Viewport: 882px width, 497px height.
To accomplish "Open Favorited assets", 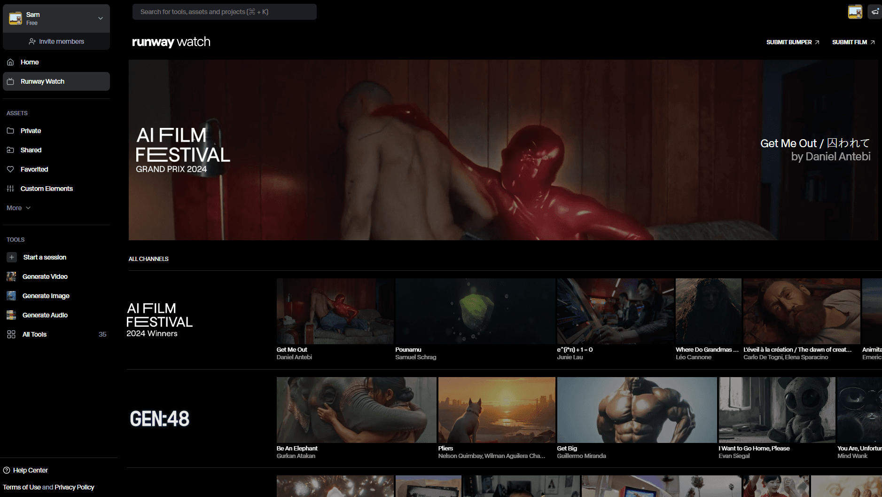I will pos(56,169).
